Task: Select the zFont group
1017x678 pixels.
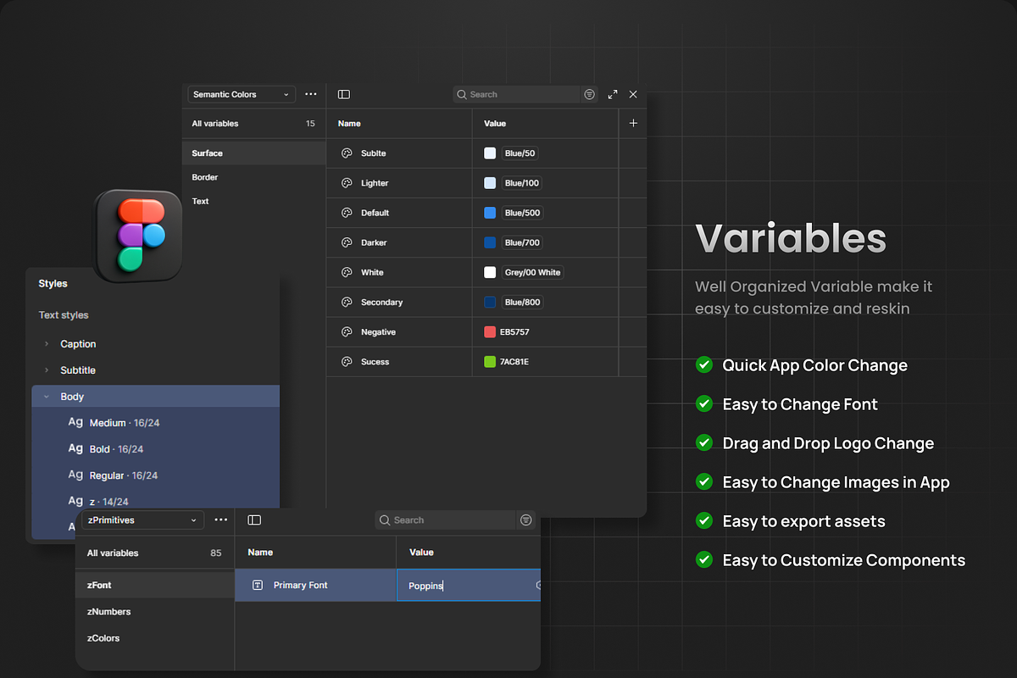Action: 154,585
